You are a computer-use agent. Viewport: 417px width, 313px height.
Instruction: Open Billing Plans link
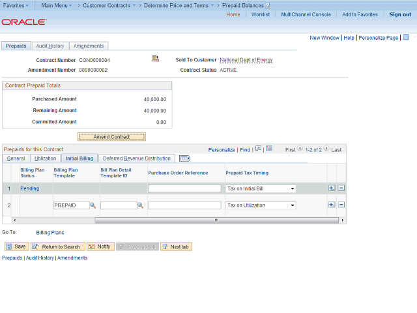click(x=50, y=233)
